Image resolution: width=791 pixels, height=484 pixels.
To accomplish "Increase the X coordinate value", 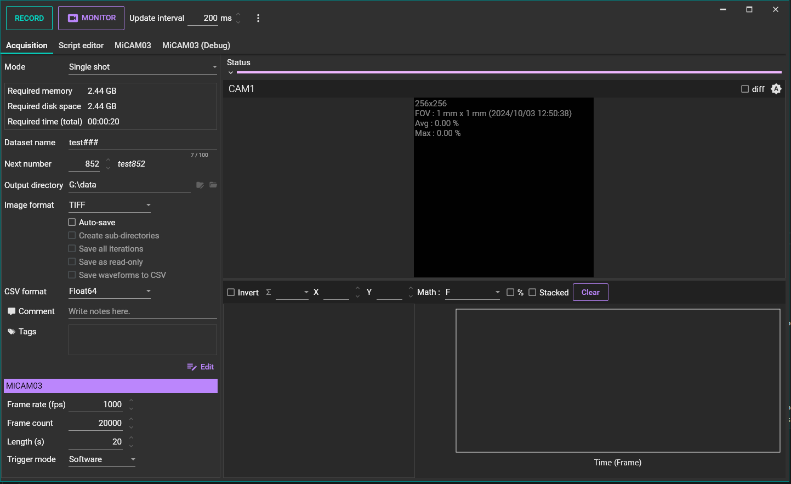I will pyautogui.click(x=357, y=288).
